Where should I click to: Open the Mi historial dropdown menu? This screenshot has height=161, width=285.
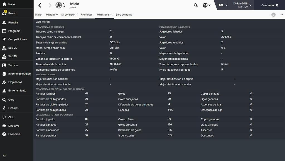pos(105,15)
